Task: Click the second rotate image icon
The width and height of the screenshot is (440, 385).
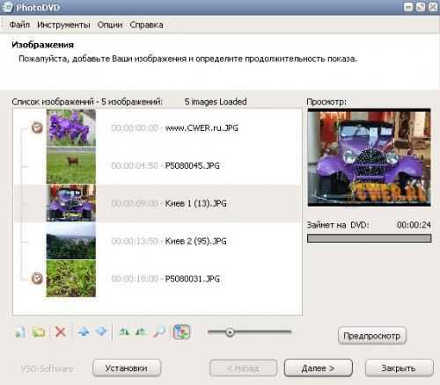Action: tap(141, 332)
